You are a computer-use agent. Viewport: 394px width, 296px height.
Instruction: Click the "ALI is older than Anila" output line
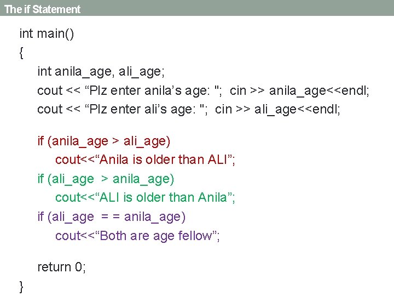[145, 198]
